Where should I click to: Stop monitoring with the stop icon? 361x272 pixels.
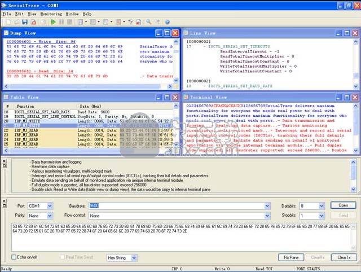click(x=69, y=22)
